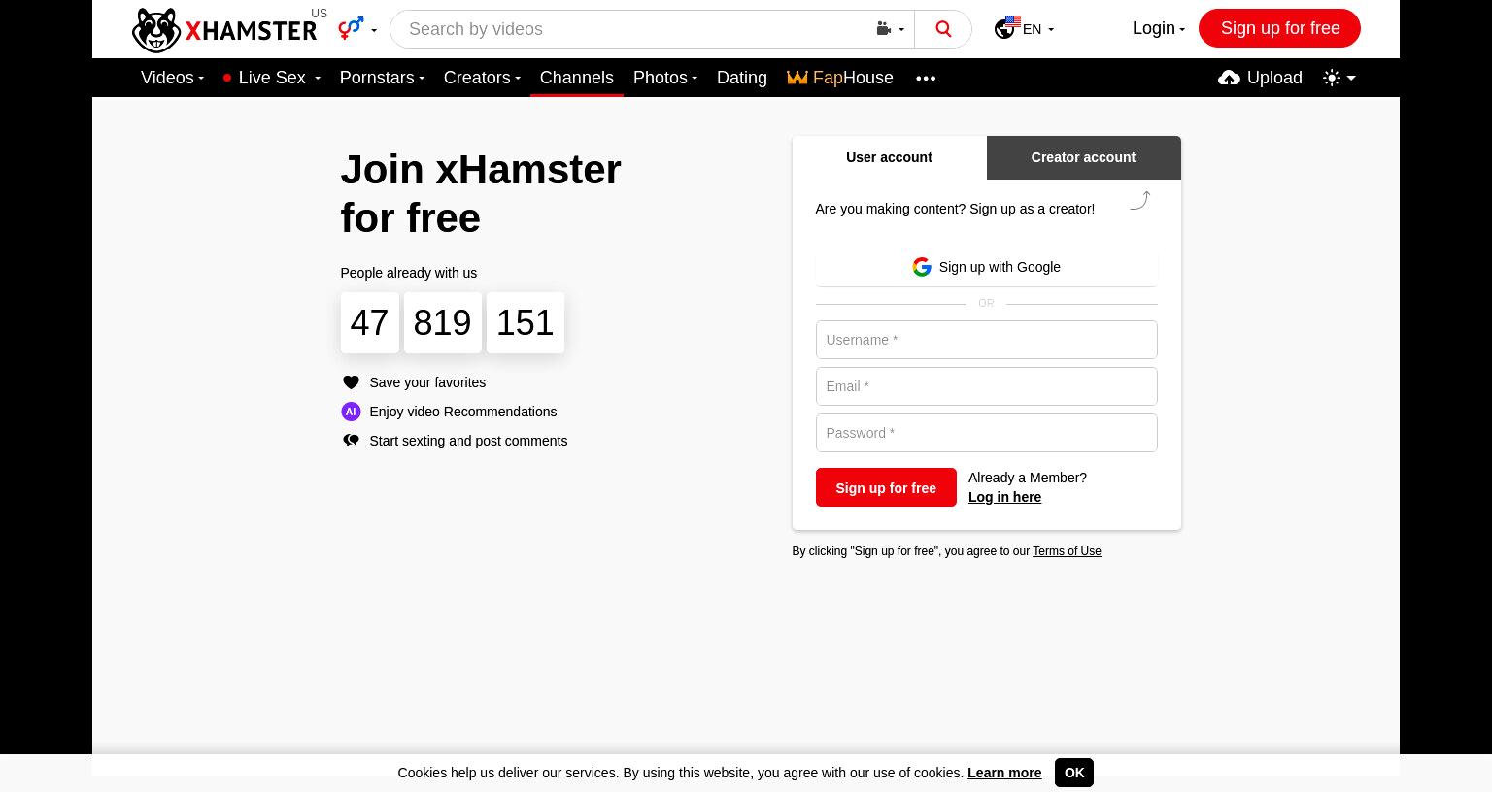This screenshot has height=792, width=1492.
Task: Click the purple AI recommendations icon
Action: pos(351,412)
